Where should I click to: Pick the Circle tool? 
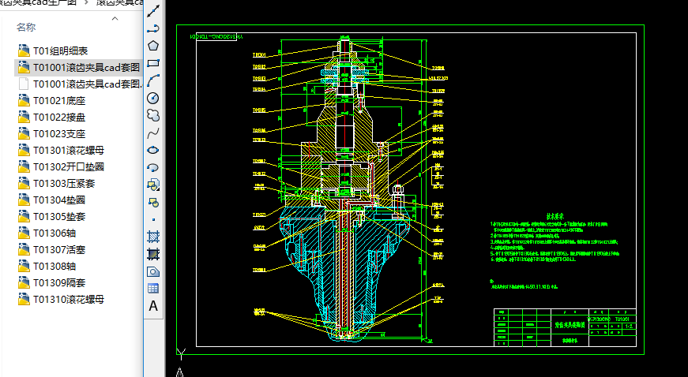click(153, 98)
